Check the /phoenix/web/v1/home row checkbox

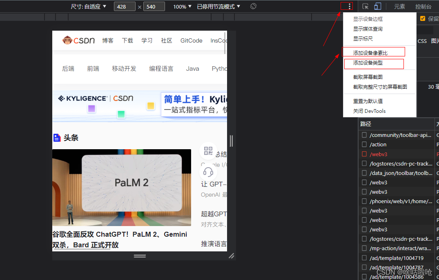(364, 201)
